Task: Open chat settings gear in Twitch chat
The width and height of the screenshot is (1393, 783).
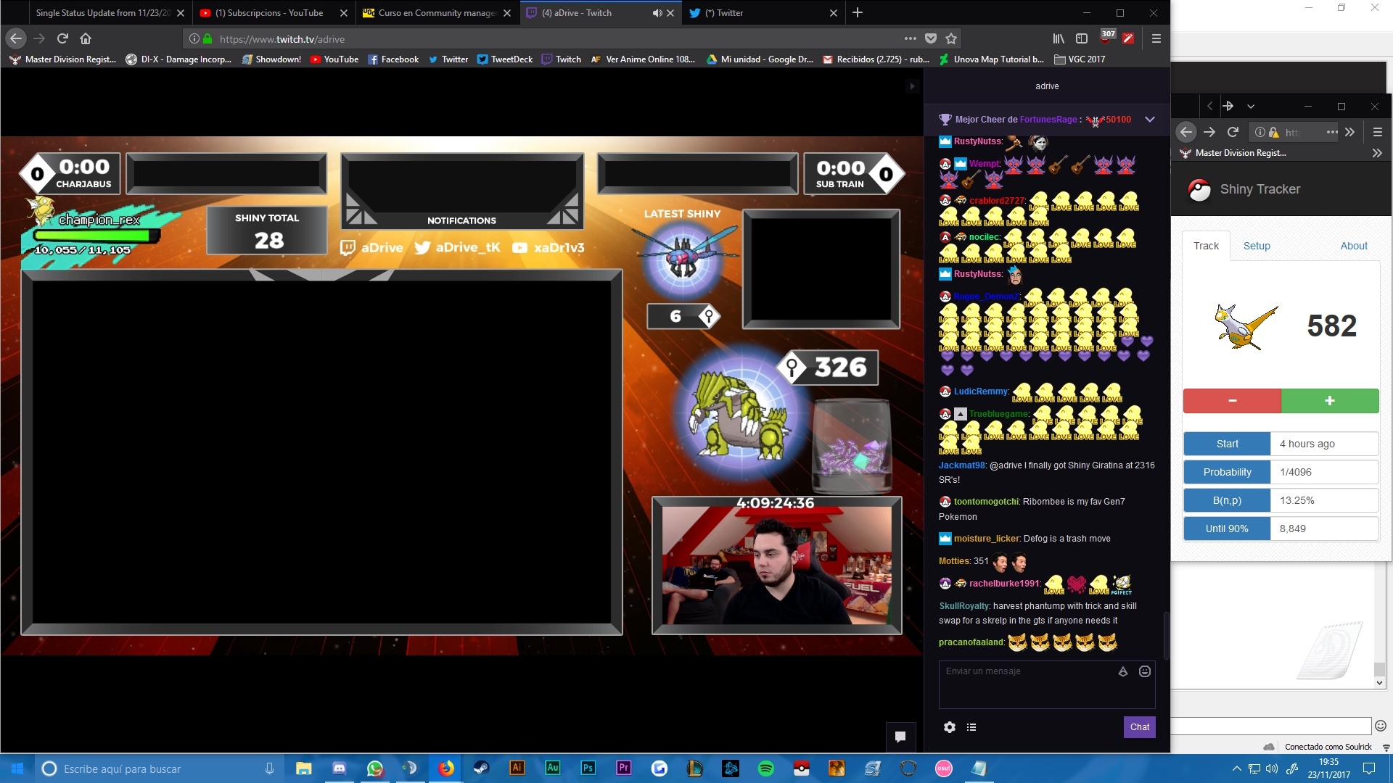Action: (949, 727)
